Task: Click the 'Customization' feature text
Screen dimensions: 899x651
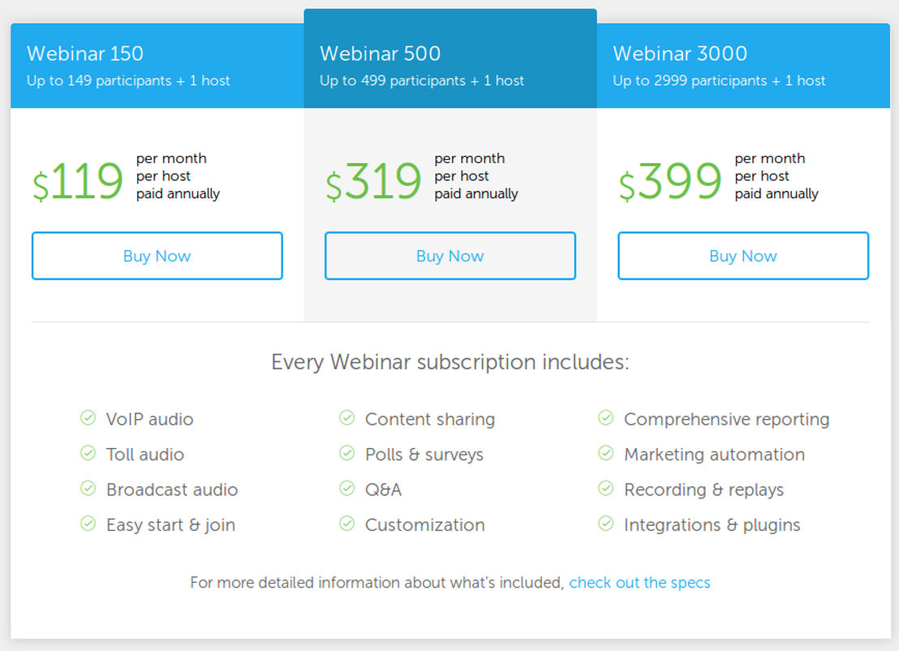Action: pyautogui.click(x=425, y=525)
